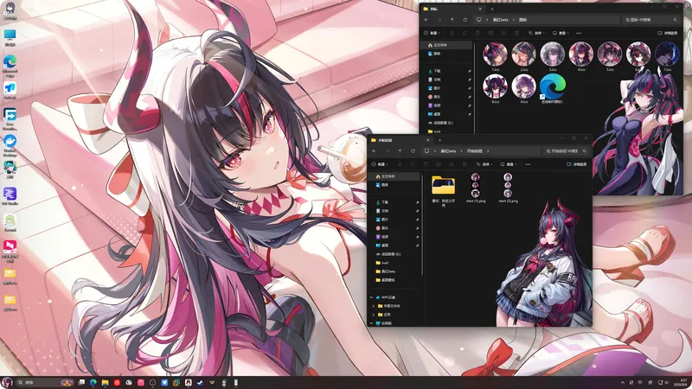692x389 pixels.
Task: Go back in the 图标 Explorer window
Action: (x=426, y=20)
